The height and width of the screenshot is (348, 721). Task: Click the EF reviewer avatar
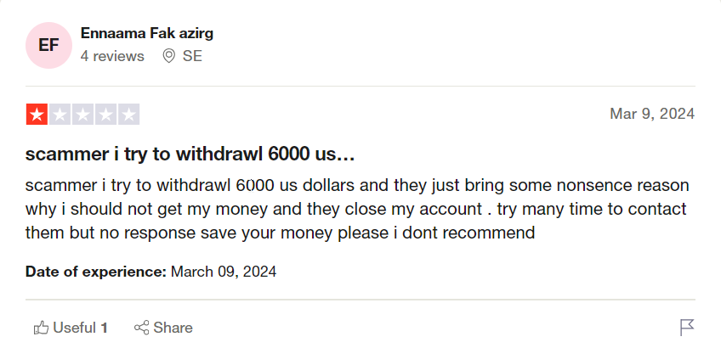(48, 45)
